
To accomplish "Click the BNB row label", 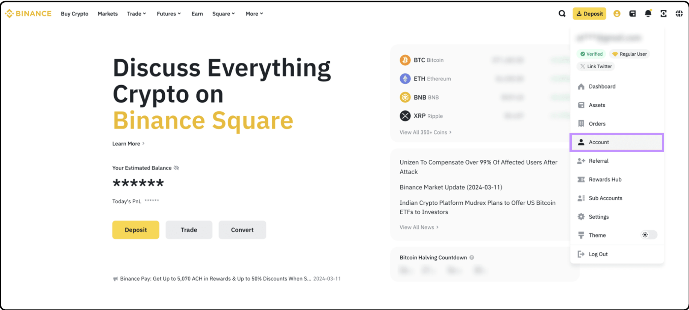I will coord(426,97).
